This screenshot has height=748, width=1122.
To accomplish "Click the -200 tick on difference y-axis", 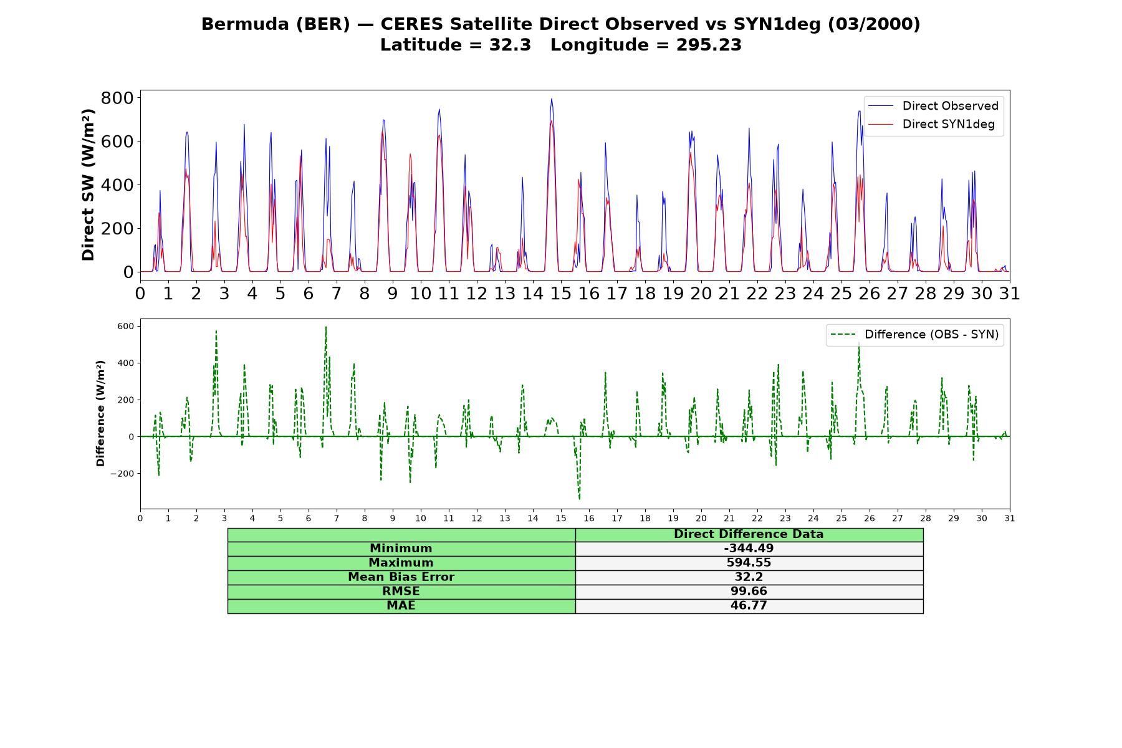I will pyautogui.click(x=122, y=473).
